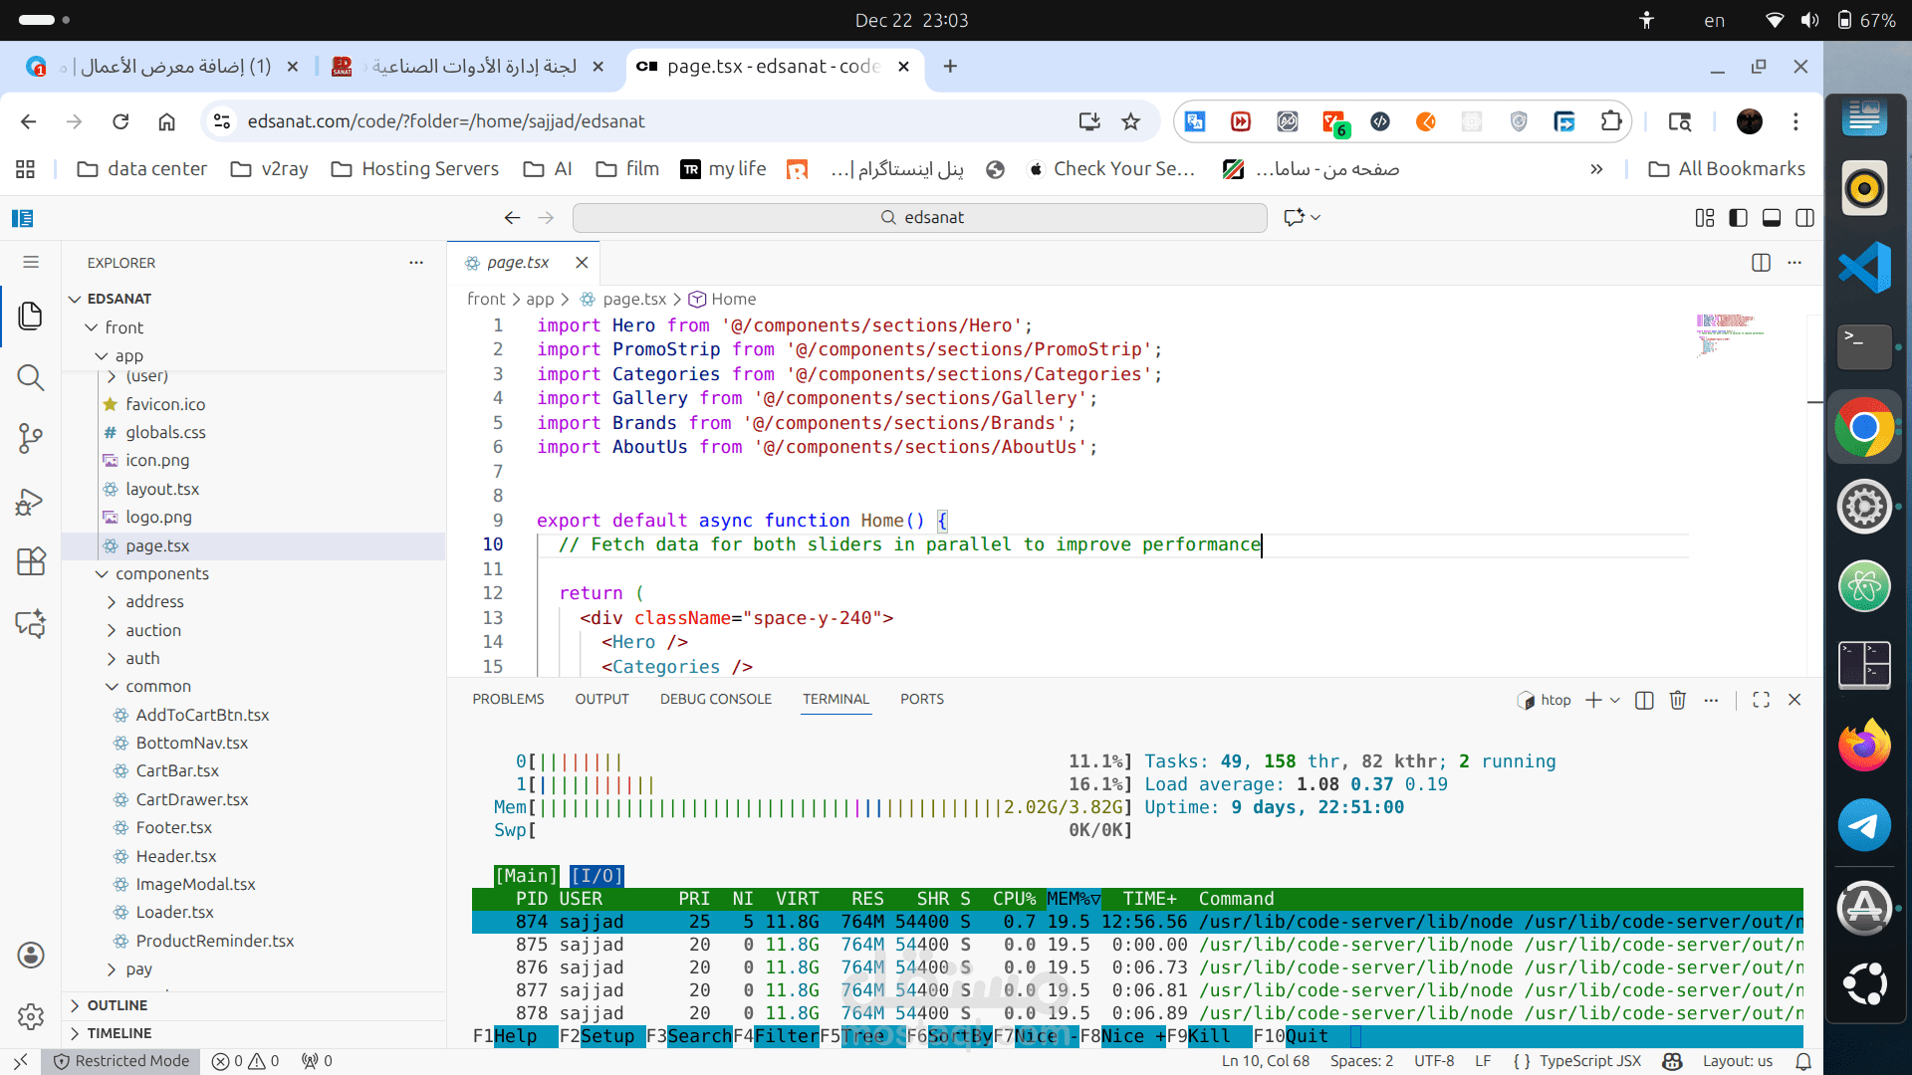Open the Source Control view
This screenshot has height=1075, width=1912.
pyautogui.click(x=30, y=438)
